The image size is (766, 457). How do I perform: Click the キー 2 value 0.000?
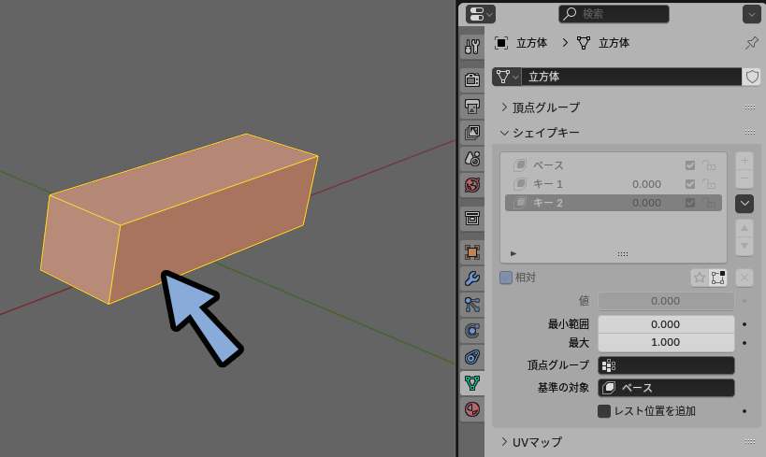point(646,203)
